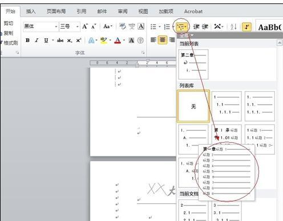
Task: Apply the red font color
Action: [x=118, y=41]
